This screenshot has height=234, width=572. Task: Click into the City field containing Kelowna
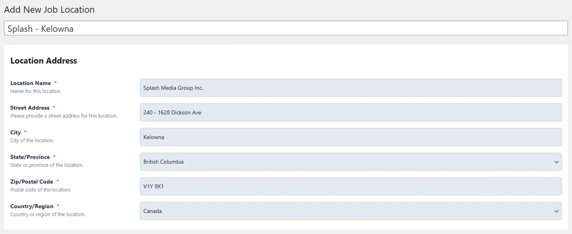coord(350,137)
